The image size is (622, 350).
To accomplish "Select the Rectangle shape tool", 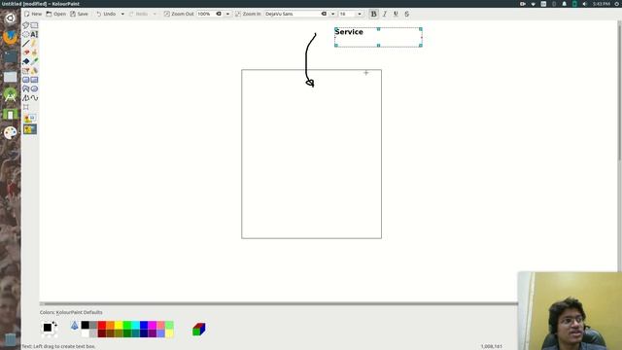I will [35, 80].
